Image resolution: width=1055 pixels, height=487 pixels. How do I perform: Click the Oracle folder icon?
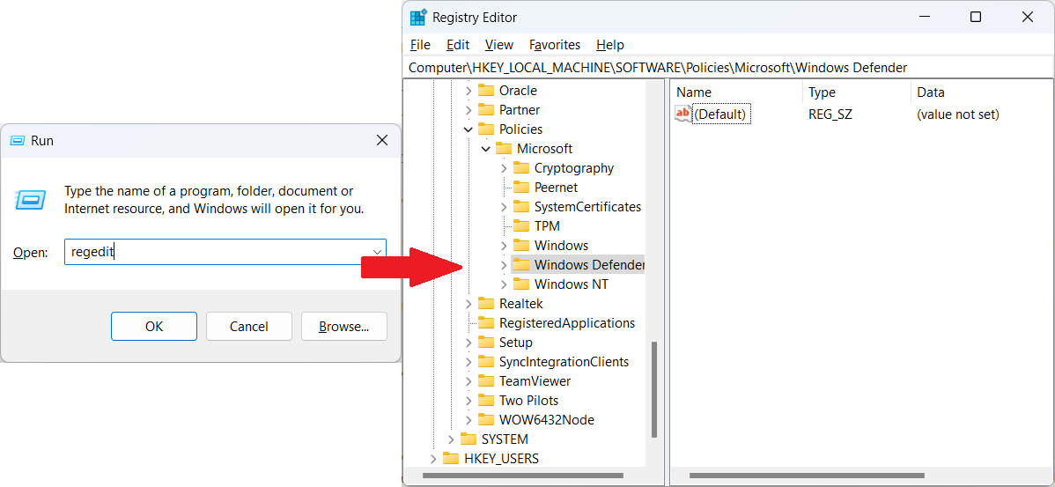click(x=486, y=90)
